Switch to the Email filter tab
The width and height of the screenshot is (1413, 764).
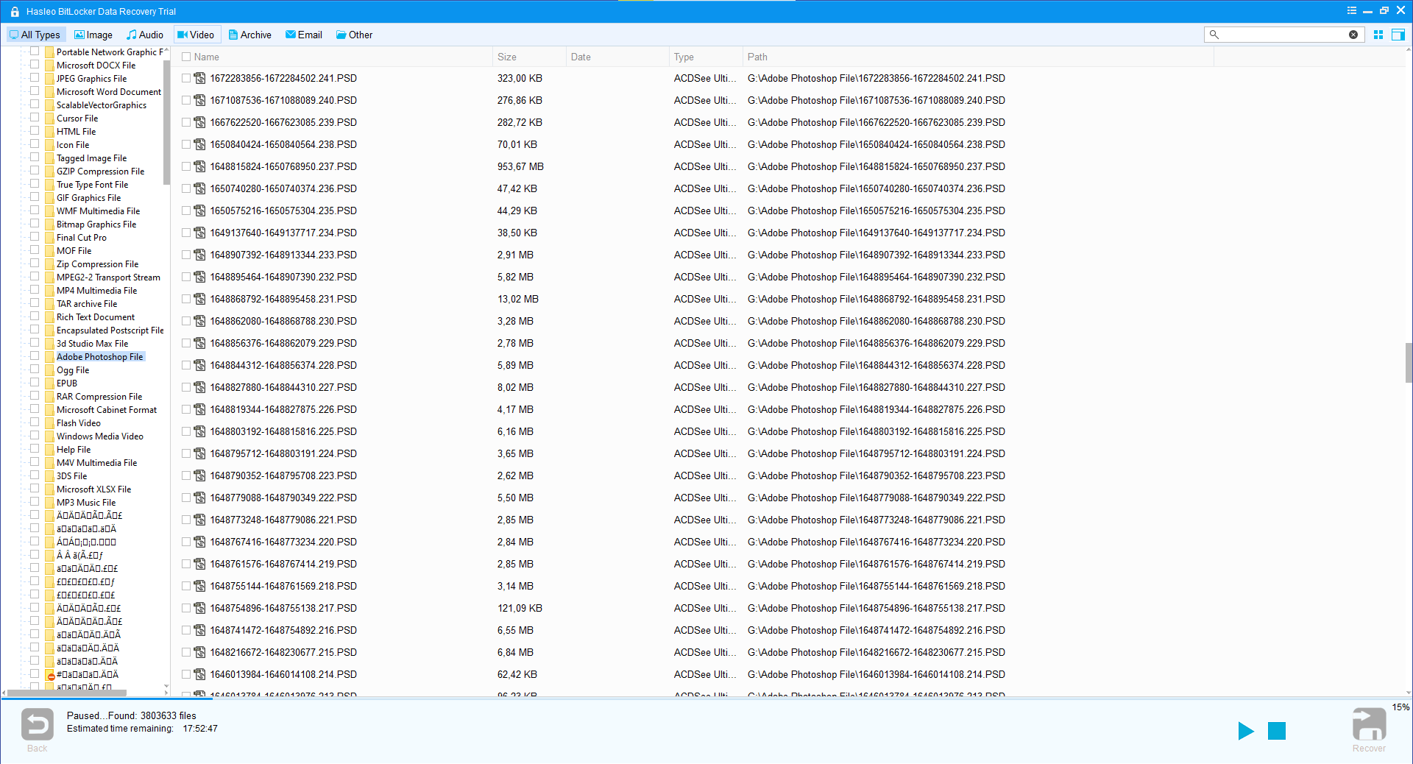pyautogui.click(x=304, y=35)
